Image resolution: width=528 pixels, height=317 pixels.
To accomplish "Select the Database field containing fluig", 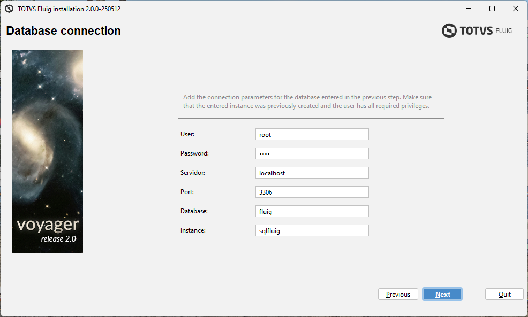I will (312, 211).
